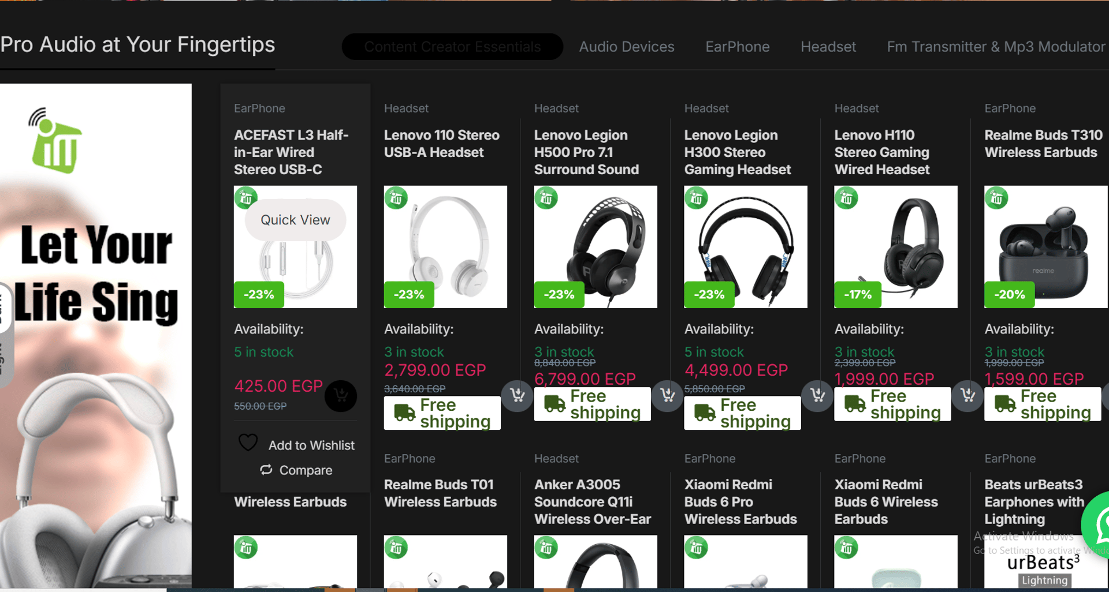Click EarPhone category label above ACEFAST L3

pos(259,108)
